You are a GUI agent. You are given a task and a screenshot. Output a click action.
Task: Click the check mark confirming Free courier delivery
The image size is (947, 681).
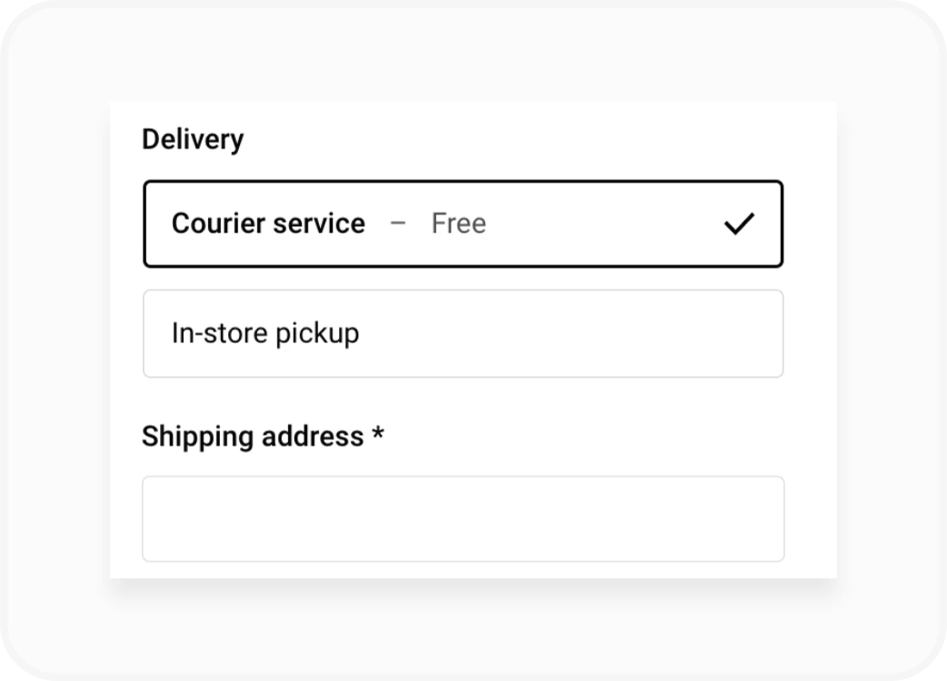point(738,223)
